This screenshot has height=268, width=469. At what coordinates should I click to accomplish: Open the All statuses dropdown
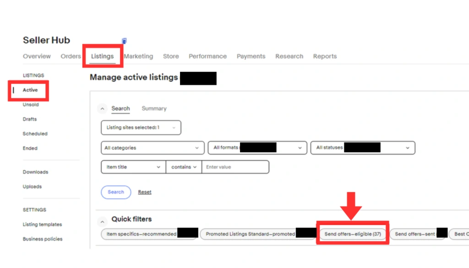coord(363,148)
